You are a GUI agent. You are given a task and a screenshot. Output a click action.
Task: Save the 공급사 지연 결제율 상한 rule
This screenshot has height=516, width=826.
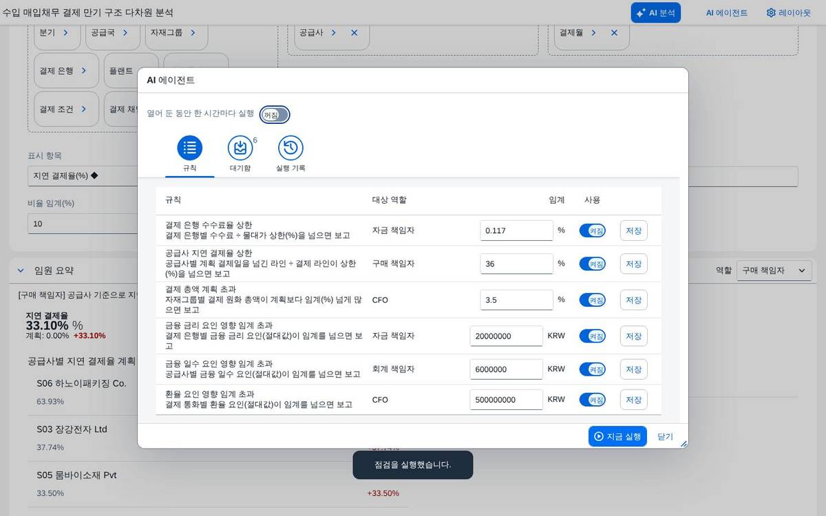(x=633, y=264)
